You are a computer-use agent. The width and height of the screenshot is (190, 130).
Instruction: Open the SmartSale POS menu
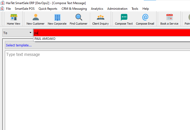pos(25,9)
